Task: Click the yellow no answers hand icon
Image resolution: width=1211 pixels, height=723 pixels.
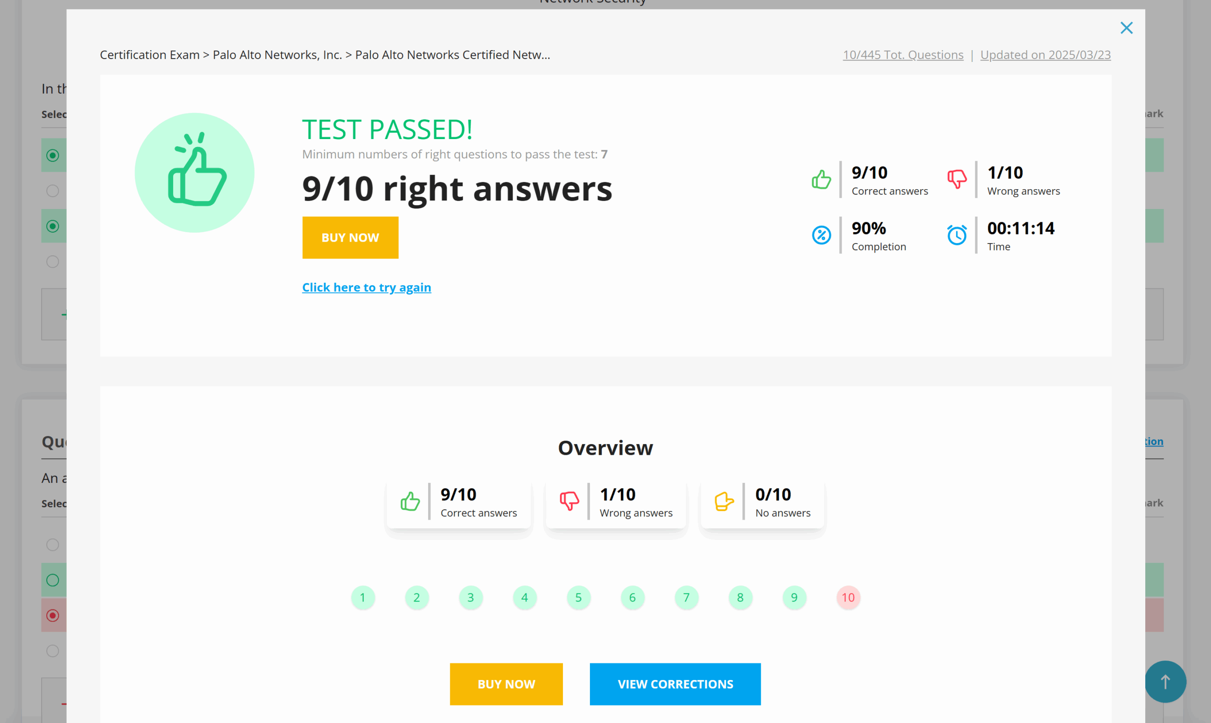Action: [724, 501]
